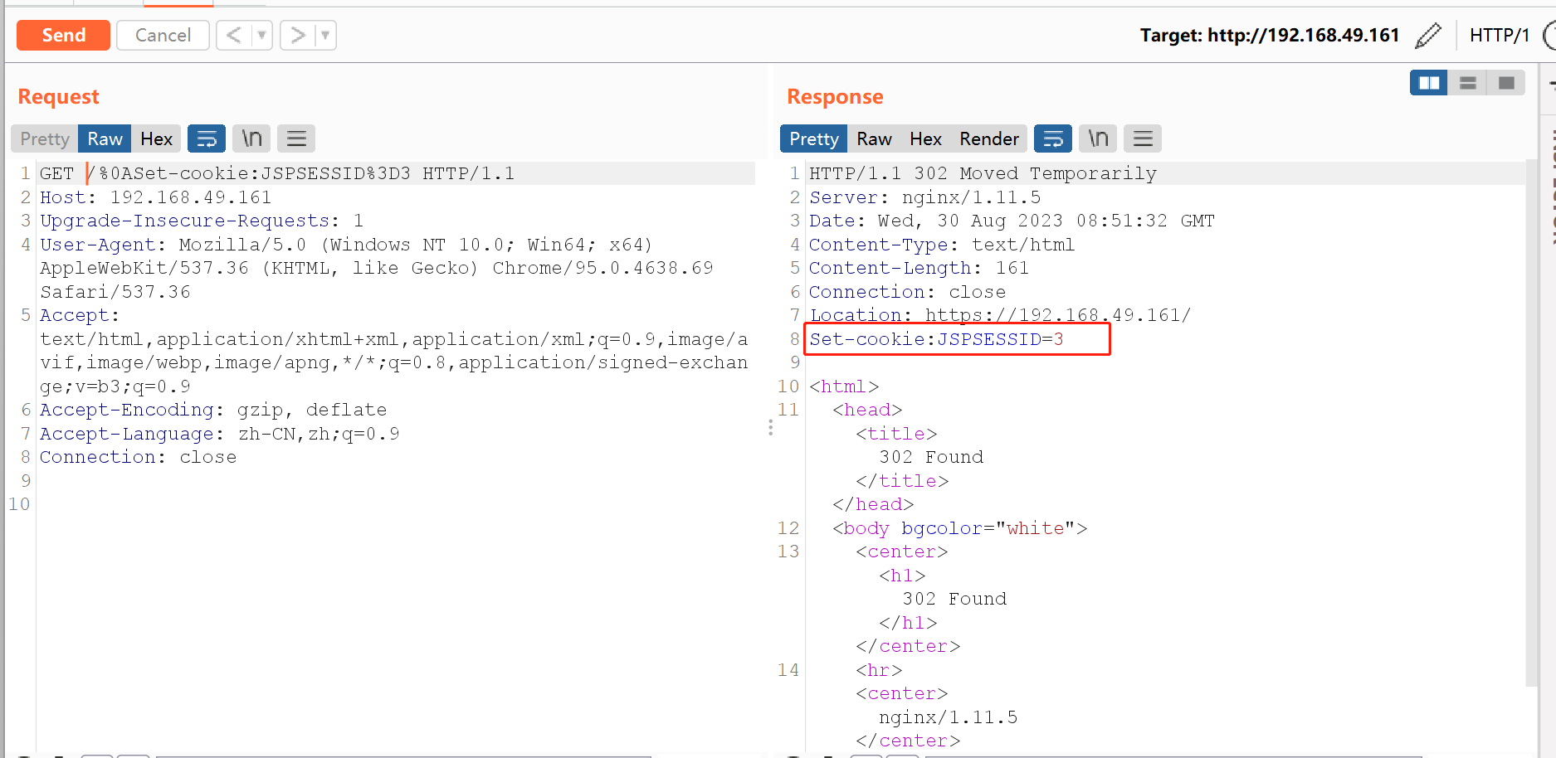Open Response pane hamburger options menu
This screenshot has width=1556, height=758.
coord(1143,138)
